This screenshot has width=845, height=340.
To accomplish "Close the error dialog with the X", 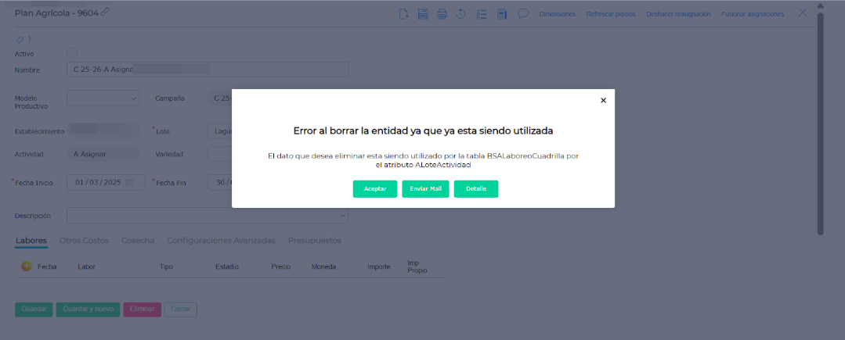I will pos(603,100).
